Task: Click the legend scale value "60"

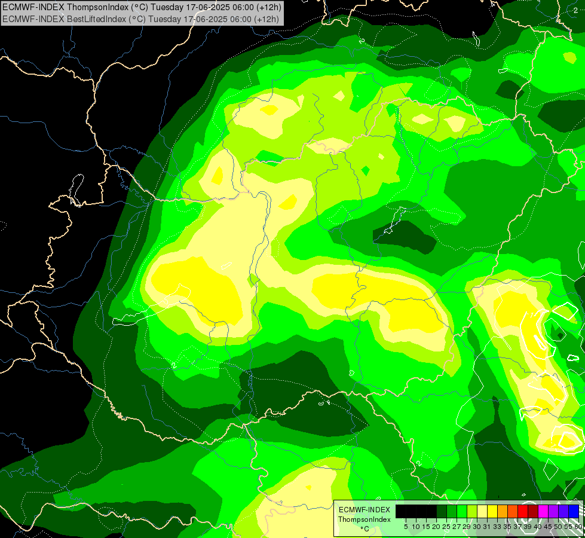Action: (x=578, y=527)
